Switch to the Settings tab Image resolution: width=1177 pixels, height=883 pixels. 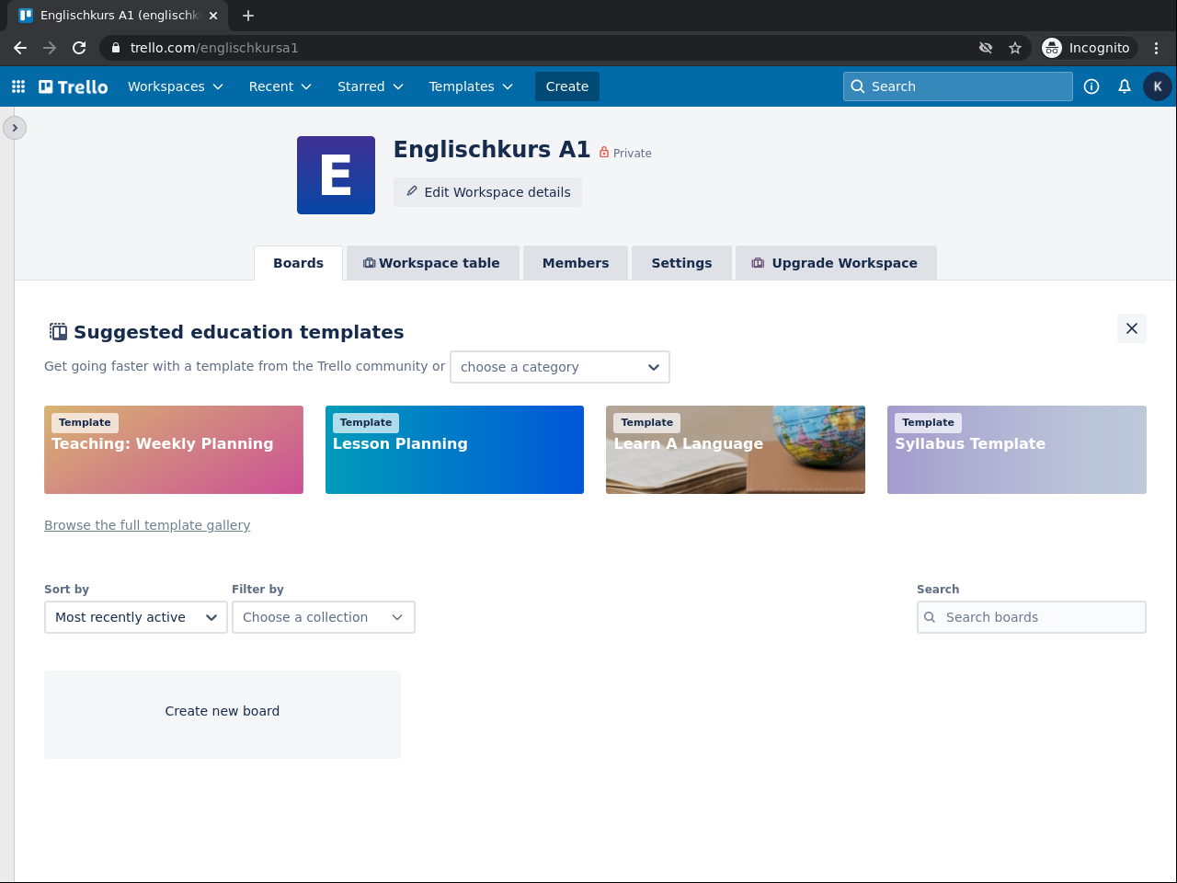tap(681, 263)
